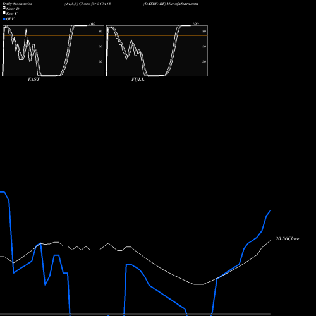Image resolution: width=316 pixels, height=316 pixels.
Task: Click the 'FULL' label under second chart
Action: (x=138, y=80)
